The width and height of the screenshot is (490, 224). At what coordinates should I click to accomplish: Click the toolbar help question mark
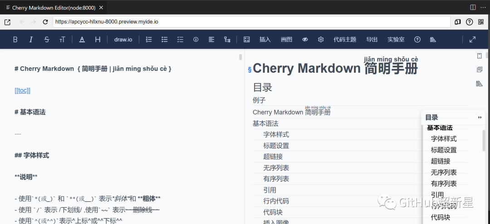[x=417, y=40]
